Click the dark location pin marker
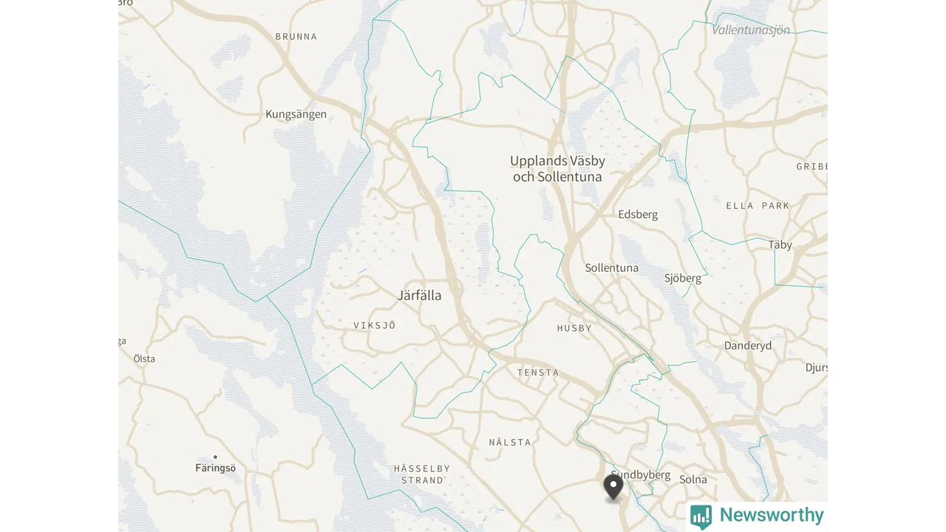946x532 pixels. pos(613,488)
